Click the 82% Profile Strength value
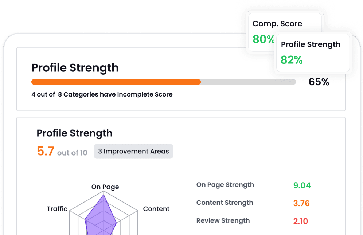363x235 pixels. pyautogui.click(x=292, y=60)
